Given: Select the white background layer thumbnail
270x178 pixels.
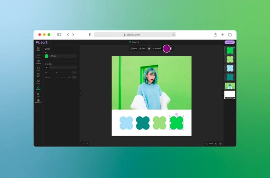Looking at the screenshot, I should point(230,95).
